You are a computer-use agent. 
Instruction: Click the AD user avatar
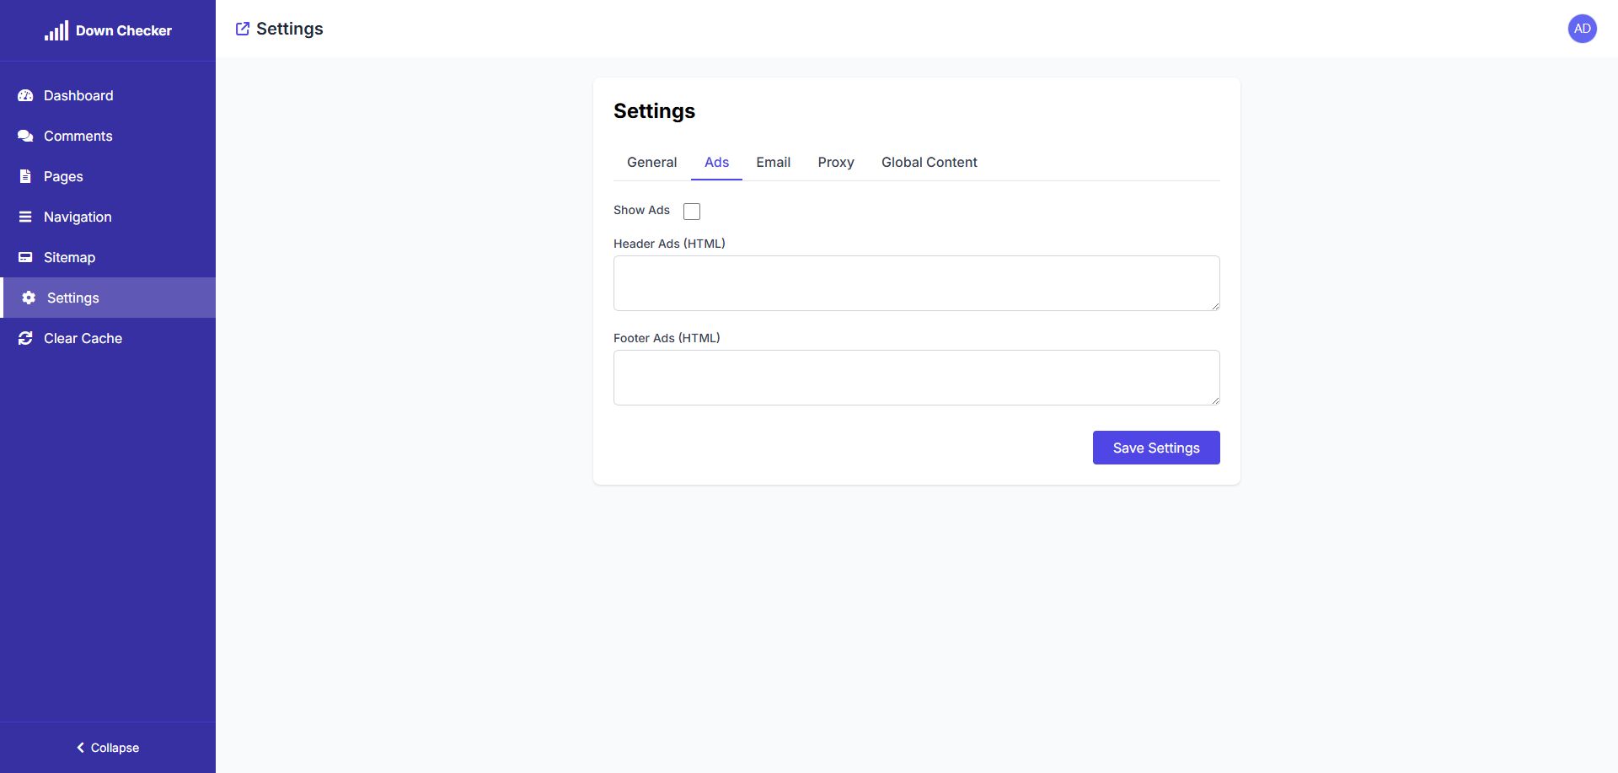(1582, 29)
